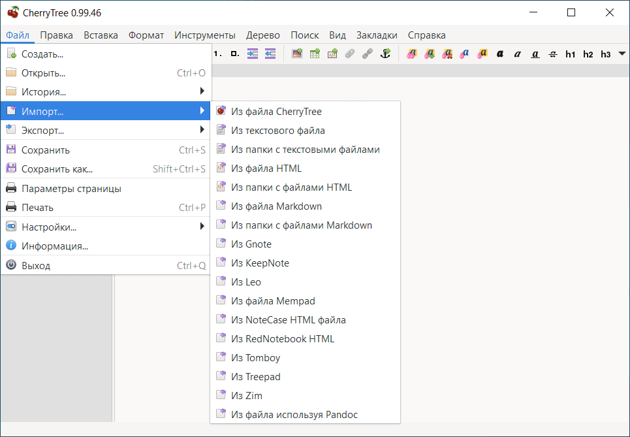Choose Открыть... from the File menu
This screenshot has height=437, width=630.
(105, 73)
